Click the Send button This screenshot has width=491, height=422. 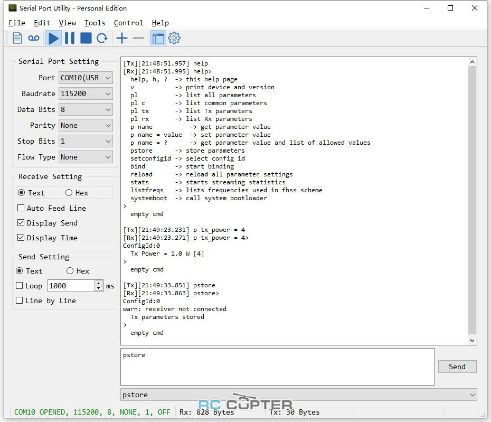(457, 367)
